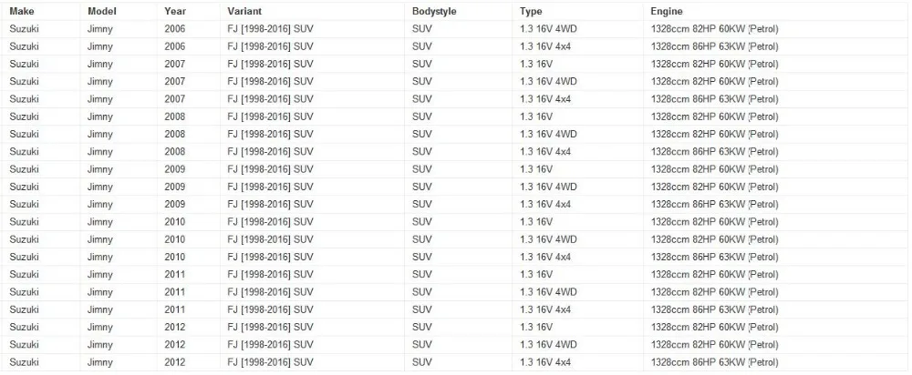
Task: Select the Bodystyle cell of 2010 1.3 16V 4WD row
Action: 459,239
